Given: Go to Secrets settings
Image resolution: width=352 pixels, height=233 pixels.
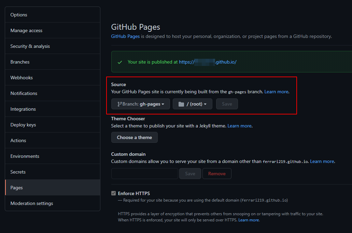Looking at the screenshot, I should click(53, 172).
